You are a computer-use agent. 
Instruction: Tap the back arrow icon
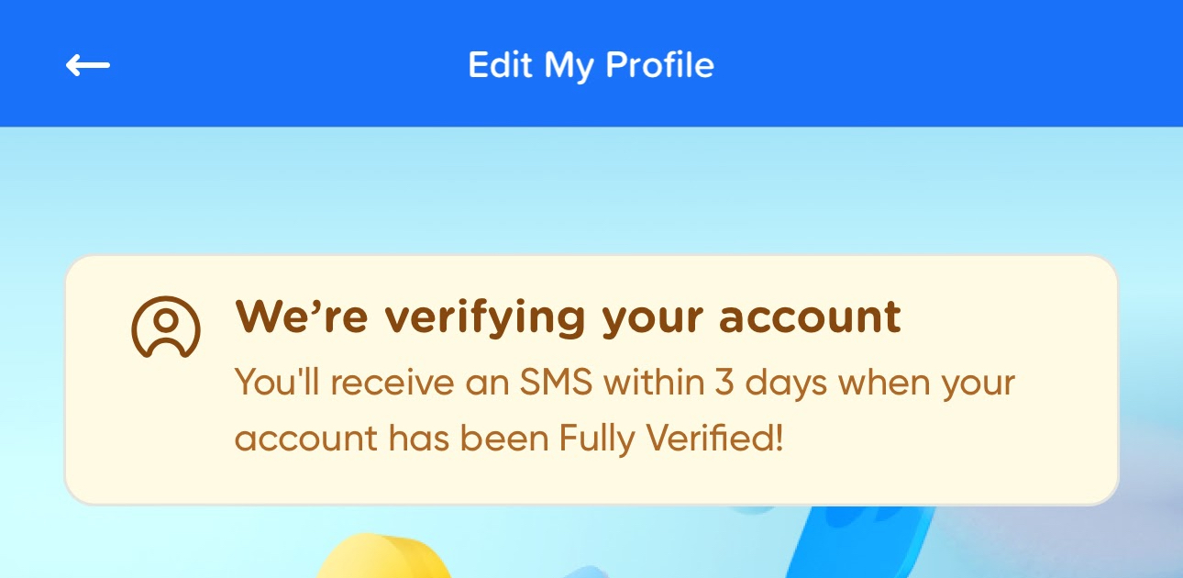[88, 65]
